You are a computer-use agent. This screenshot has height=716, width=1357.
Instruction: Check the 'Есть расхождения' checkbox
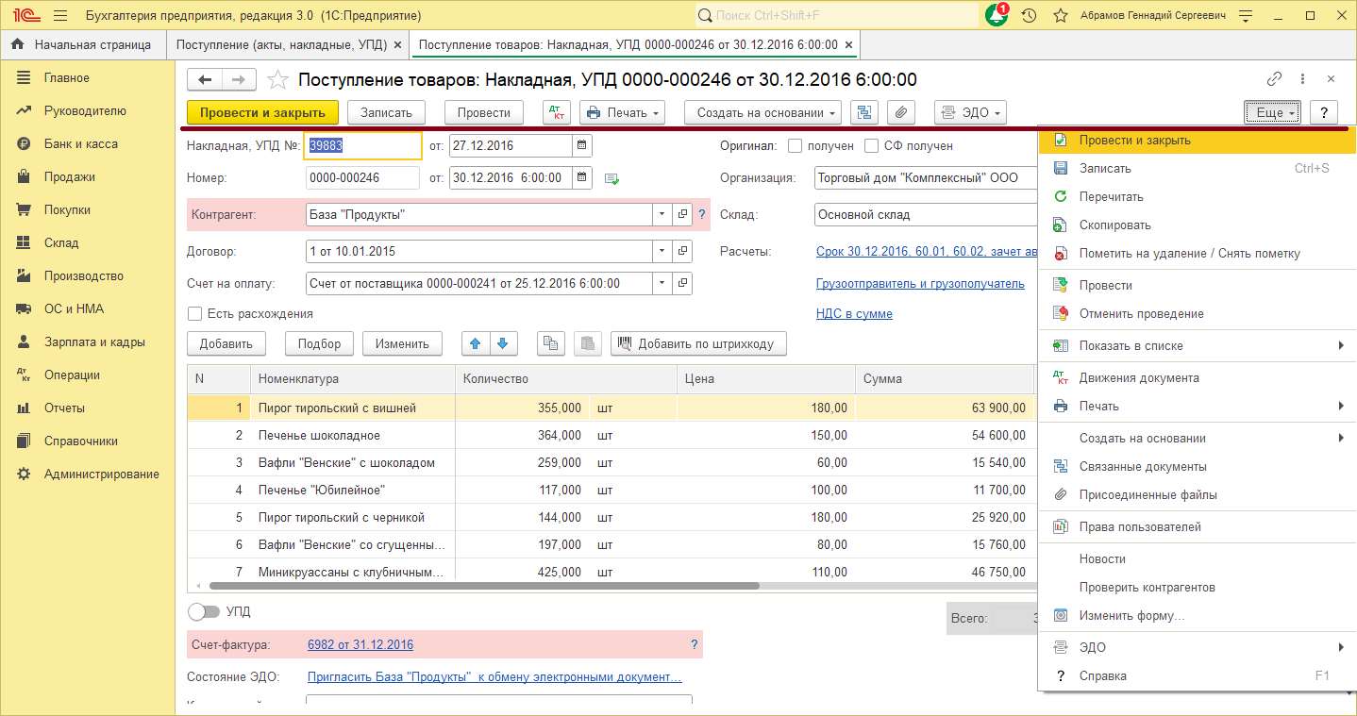194,314
